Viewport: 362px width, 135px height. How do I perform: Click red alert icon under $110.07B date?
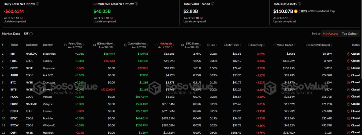click(291, 18)
